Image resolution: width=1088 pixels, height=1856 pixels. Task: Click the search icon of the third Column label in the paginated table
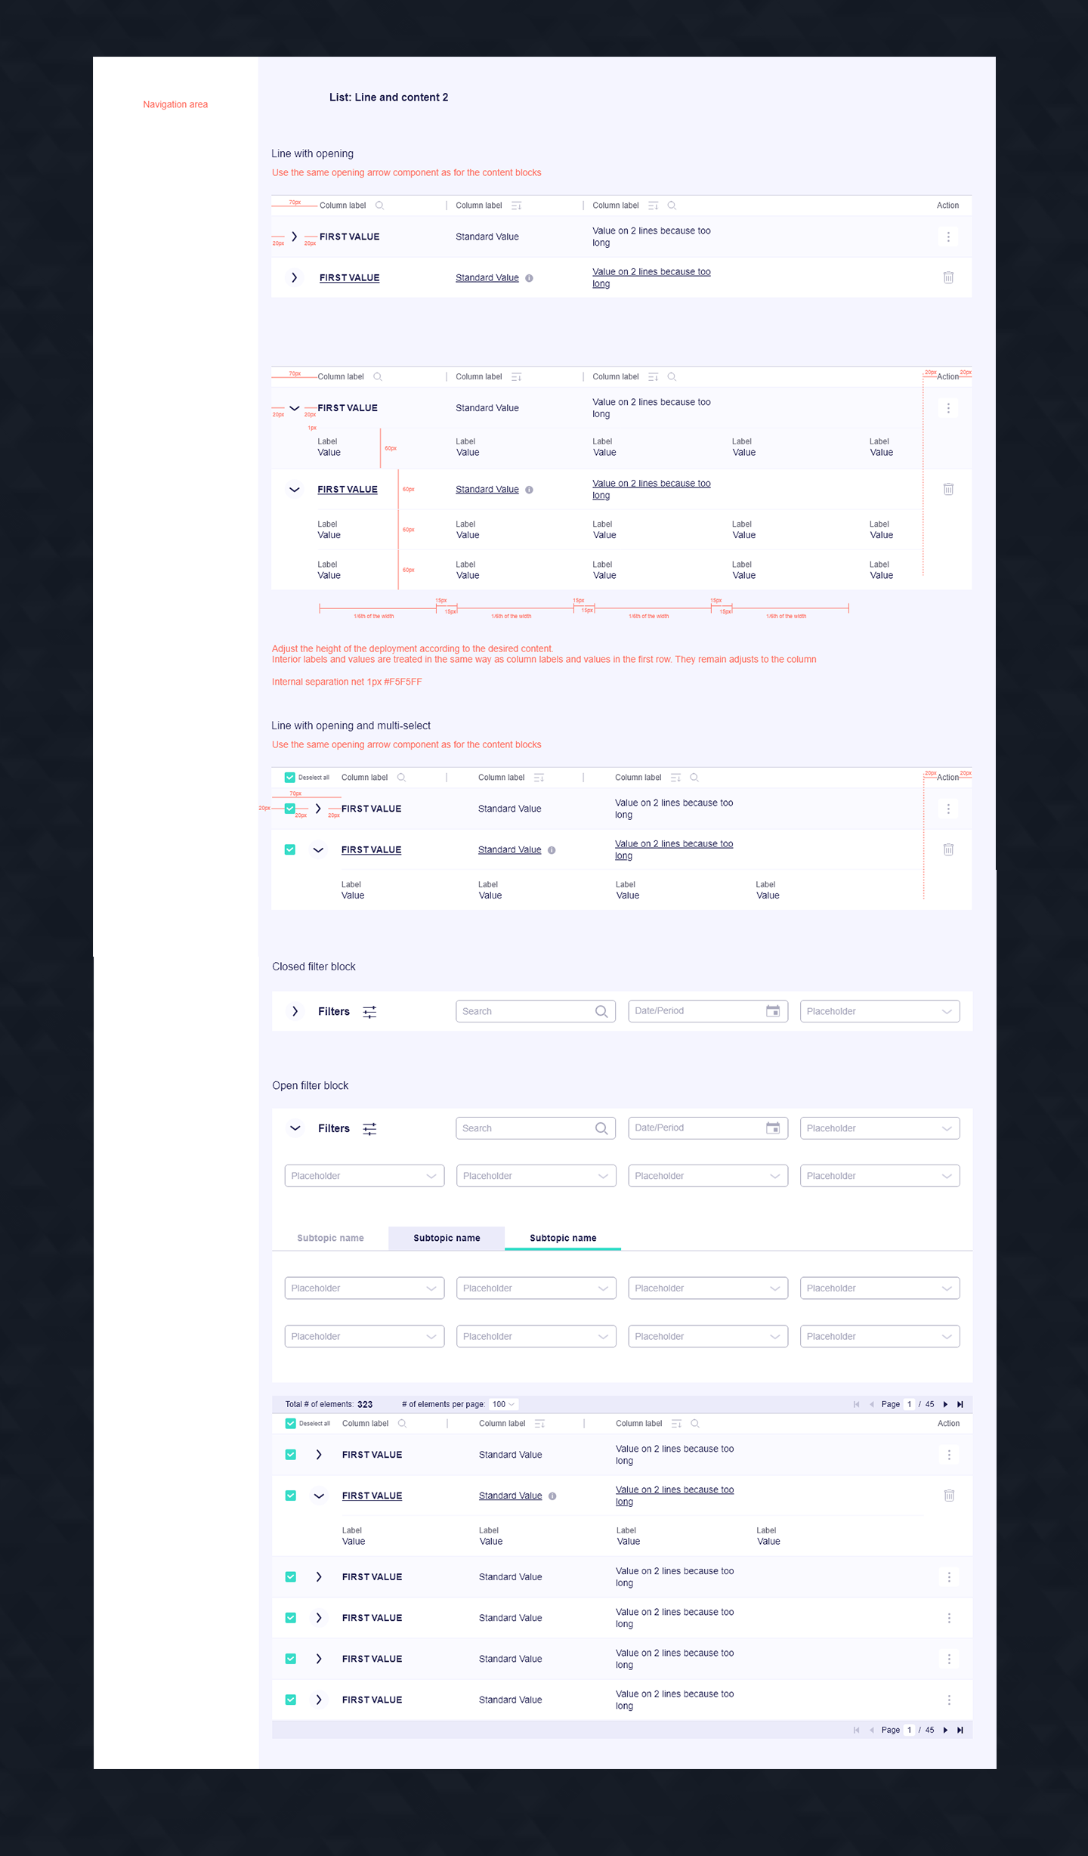(695, 1424)
